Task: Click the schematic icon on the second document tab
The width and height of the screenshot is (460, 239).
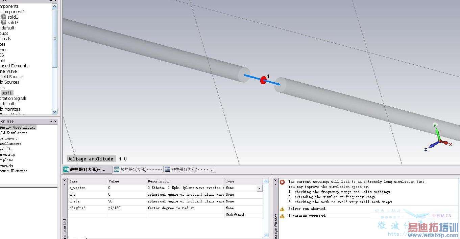Action: [117, 169]
